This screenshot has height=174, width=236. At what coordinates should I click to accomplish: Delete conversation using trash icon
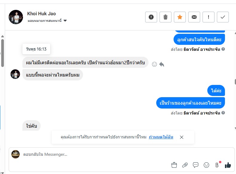pyautogui.click(x=165, y=17)
